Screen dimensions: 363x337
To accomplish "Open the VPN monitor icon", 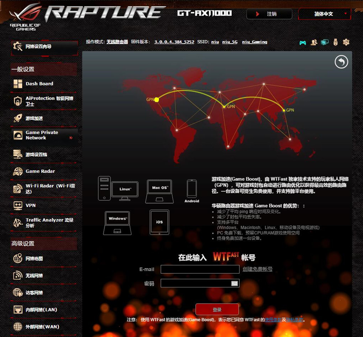I will coord(18,205).
